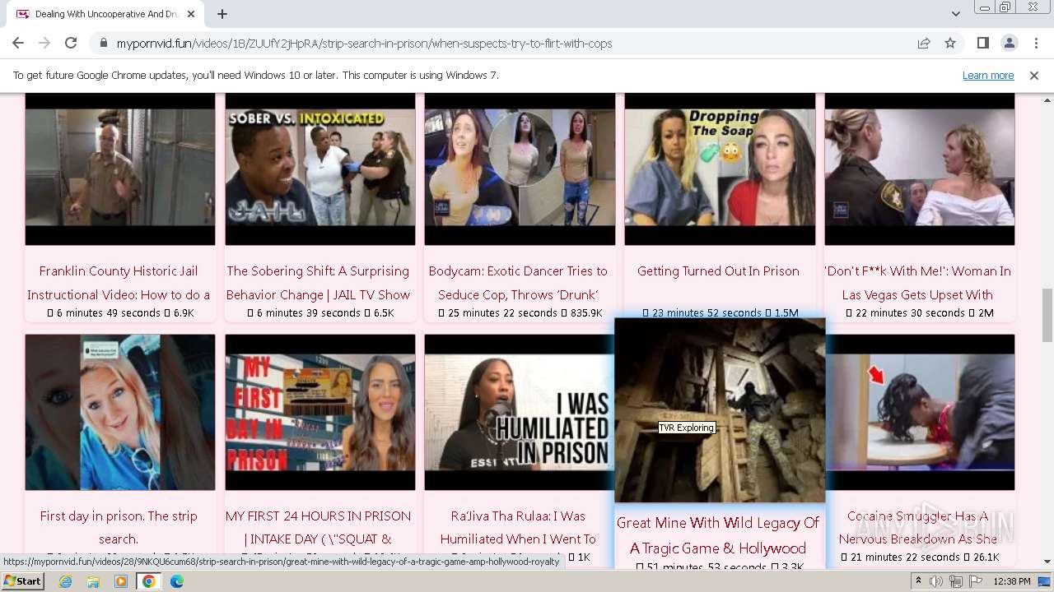Open network status tray icon
This screenshot has width=1054, height=592.
coord(956,581)
